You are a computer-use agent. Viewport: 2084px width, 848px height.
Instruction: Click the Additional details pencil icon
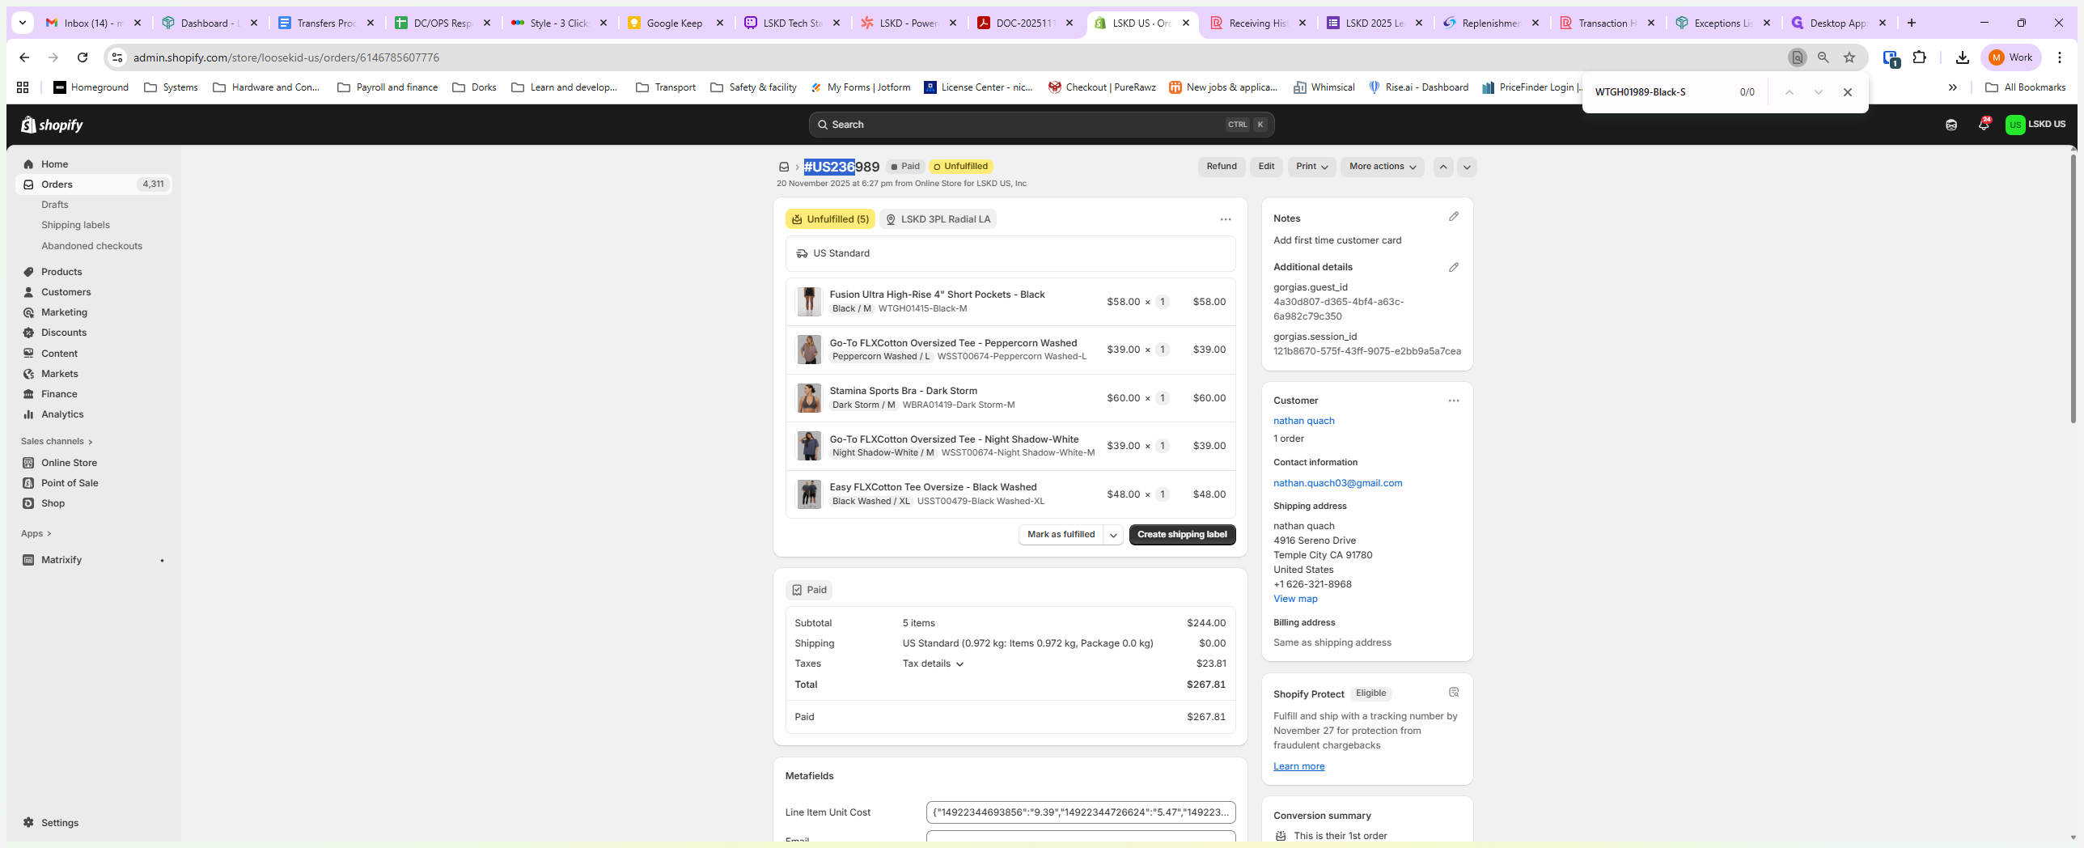tap(1453, 267)
